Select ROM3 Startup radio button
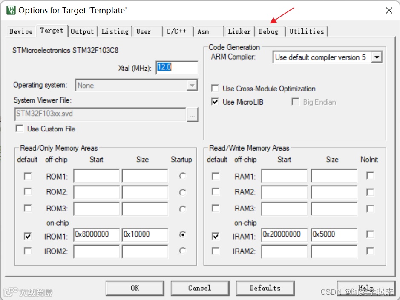 (182, 209)
